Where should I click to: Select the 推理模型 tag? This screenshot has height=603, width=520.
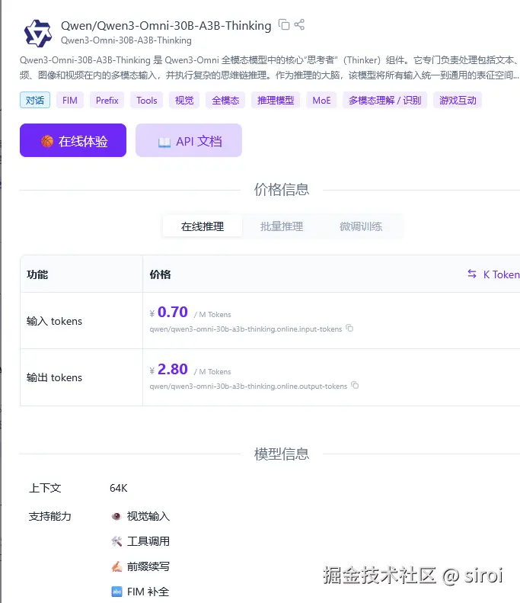tap(276, 101)
